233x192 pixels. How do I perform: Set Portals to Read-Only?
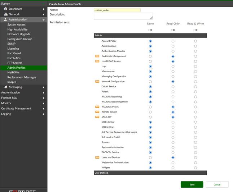point(173,92)
